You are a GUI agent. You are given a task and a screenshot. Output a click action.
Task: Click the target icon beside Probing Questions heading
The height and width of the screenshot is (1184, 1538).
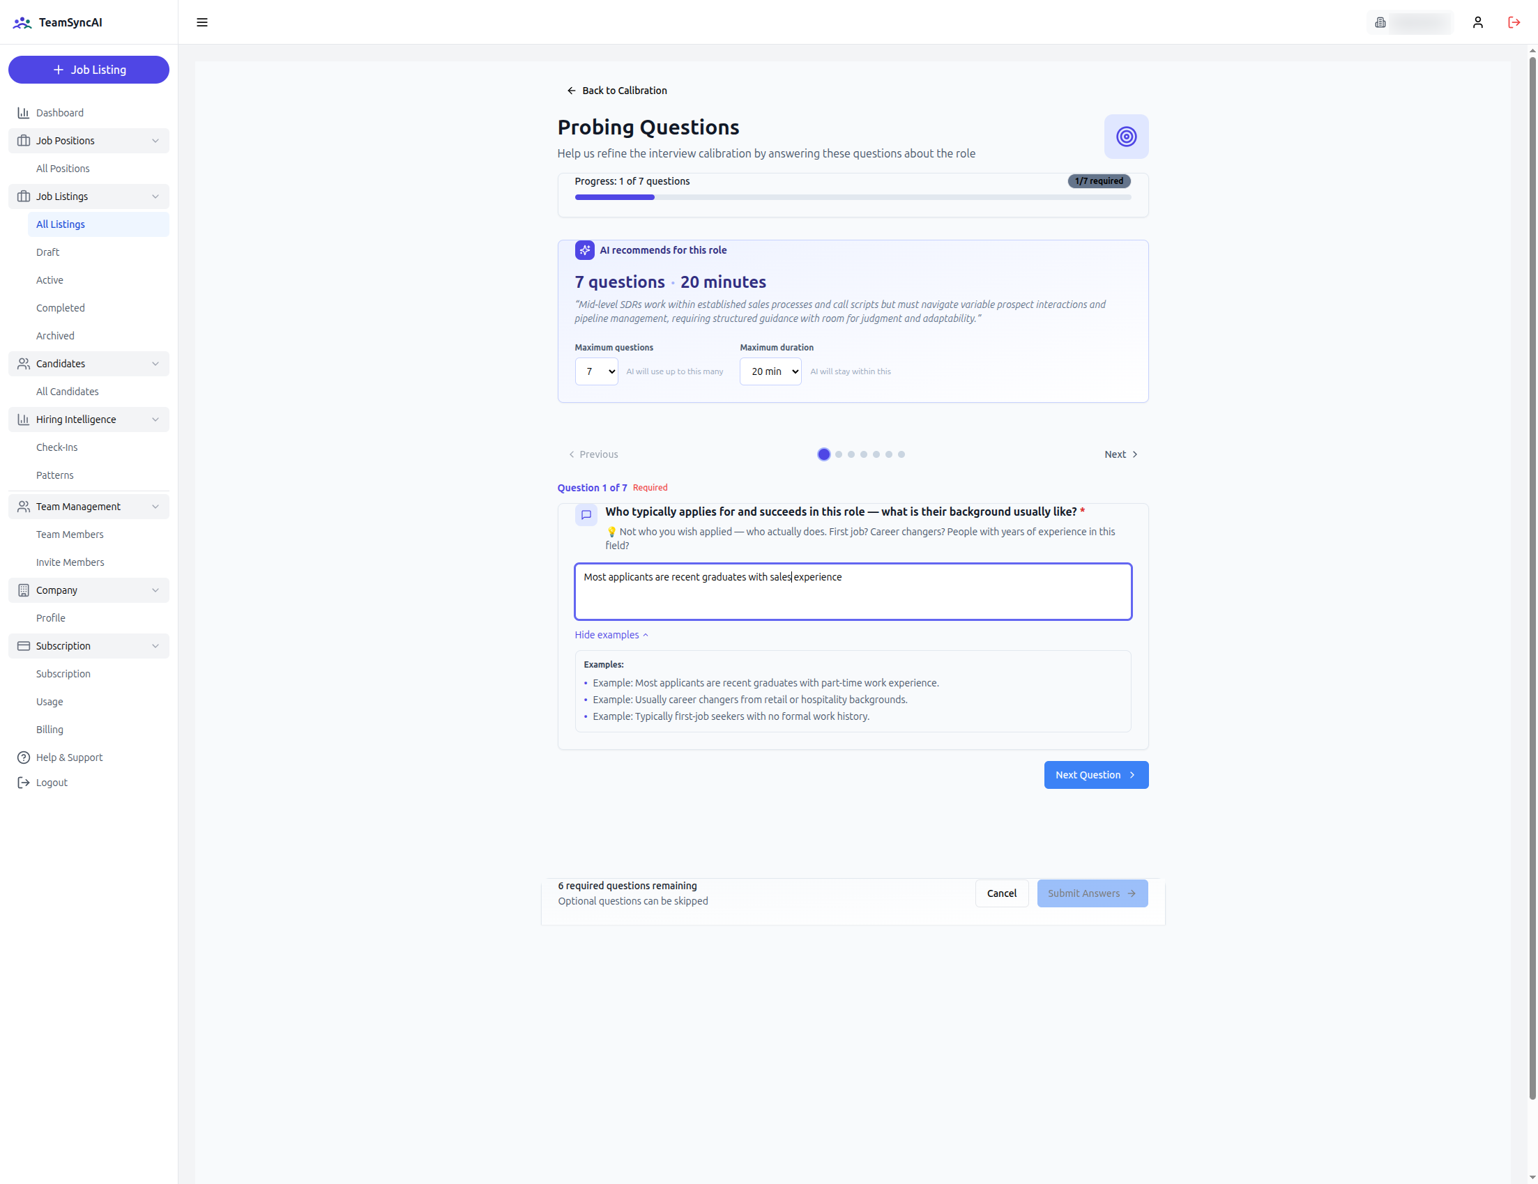click(x=1125, y=136)
